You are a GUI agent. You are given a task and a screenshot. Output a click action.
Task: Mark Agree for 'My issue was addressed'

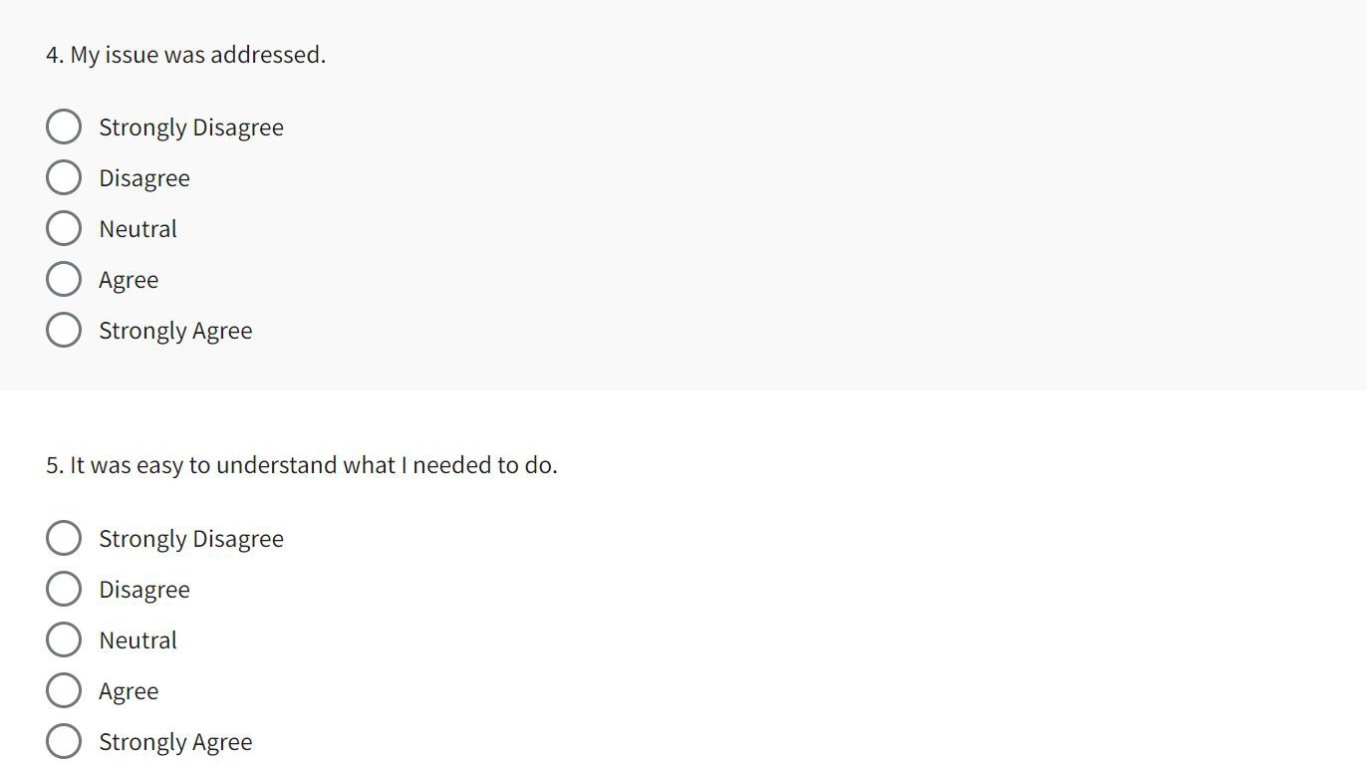64,279
